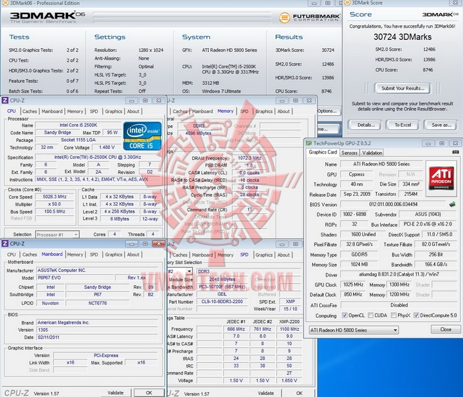Open the Processor #1 selection dropdown

coord(57,234)
